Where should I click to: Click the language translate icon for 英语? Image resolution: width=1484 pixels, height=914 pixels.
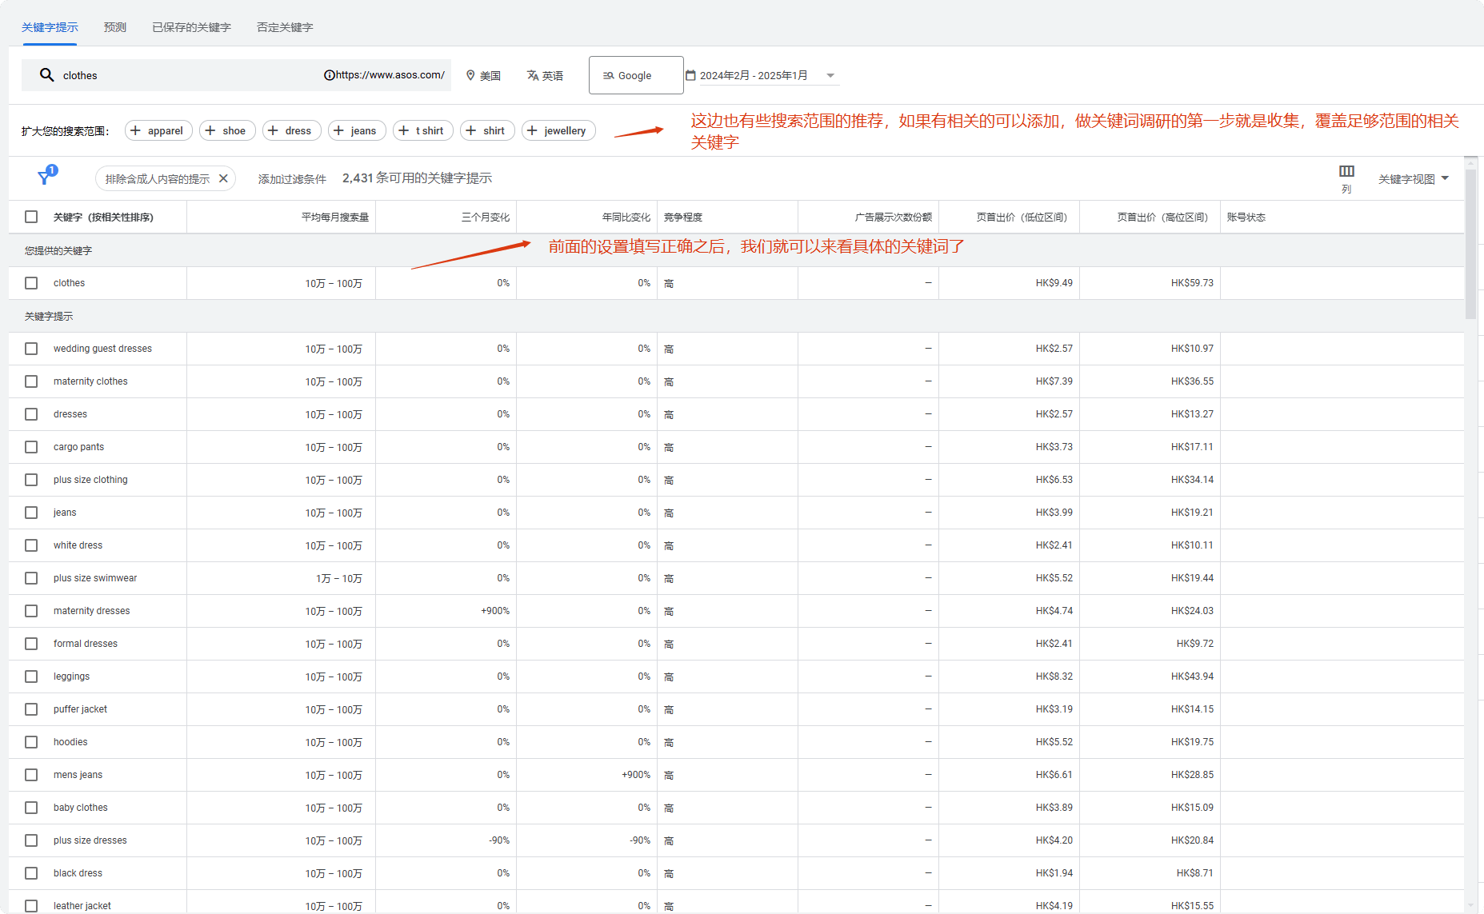(533, 75)
